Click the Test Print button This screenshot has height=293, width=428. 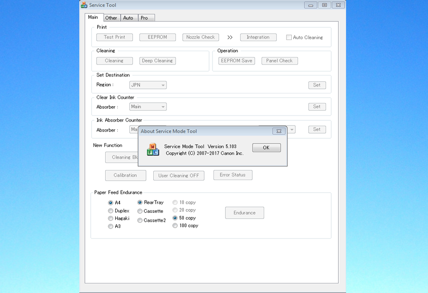tap(115, 37)
